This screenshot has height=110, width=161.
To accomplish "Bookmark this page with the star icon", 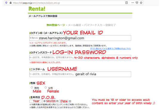I will click(141, 3).
